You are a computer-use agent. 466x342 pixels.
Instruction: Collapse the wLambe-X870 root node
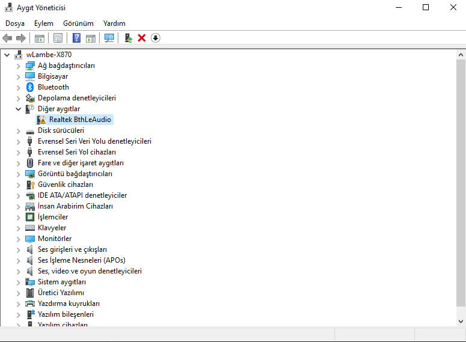click(7, 55)
